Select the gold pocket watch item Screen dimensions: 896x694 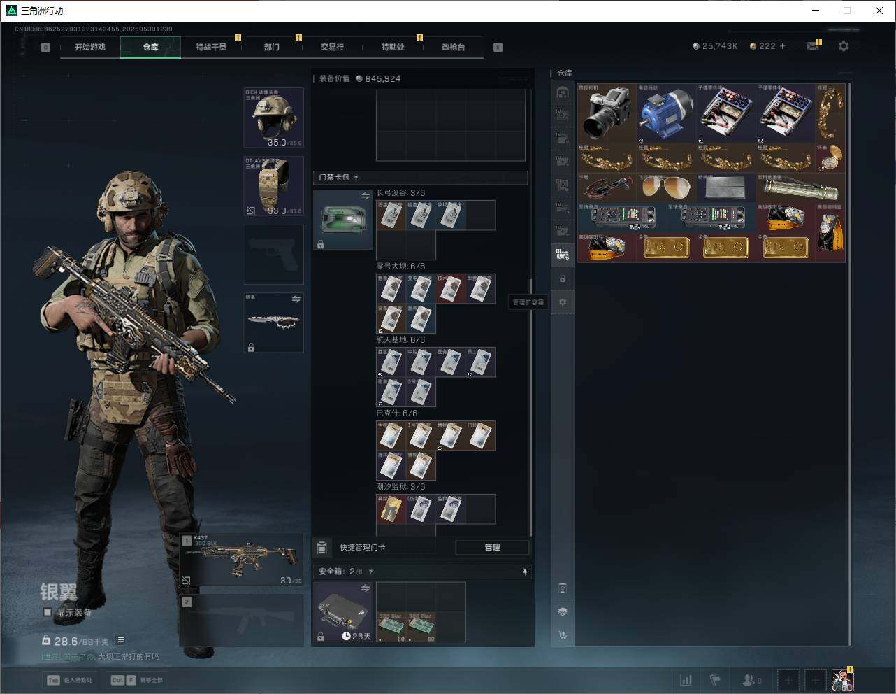[x=830, y=157]
